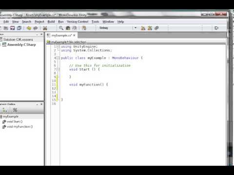Undo the last edit using toolbar arrow
234x175 pixels.
click(x=29, y=28)
